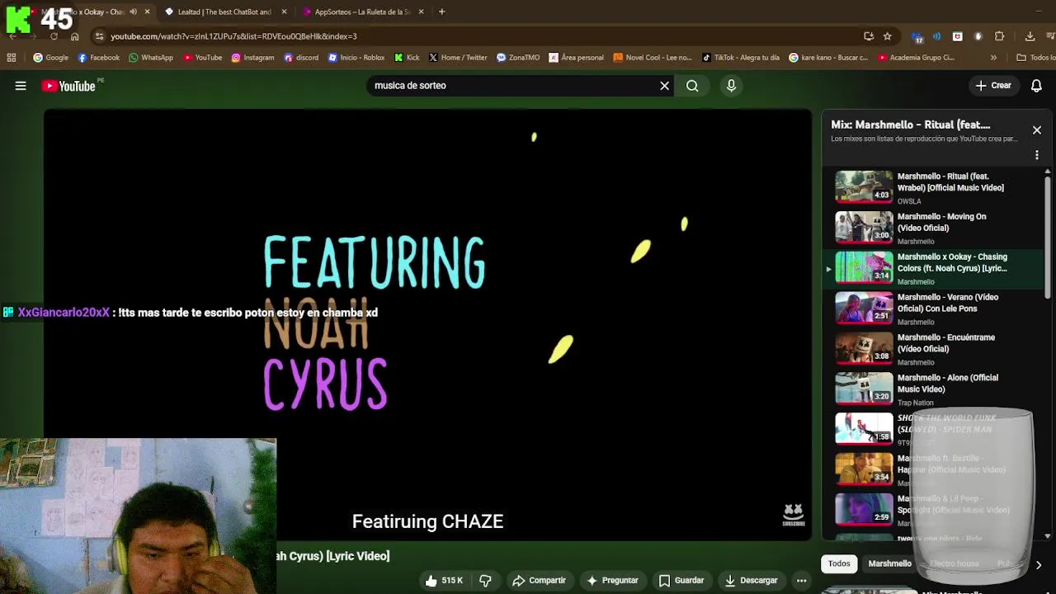Image resolution: width=1056 pixels, height=594 pixels.
Task: Select the Marshmello filter chip
Action: point(889,563)
